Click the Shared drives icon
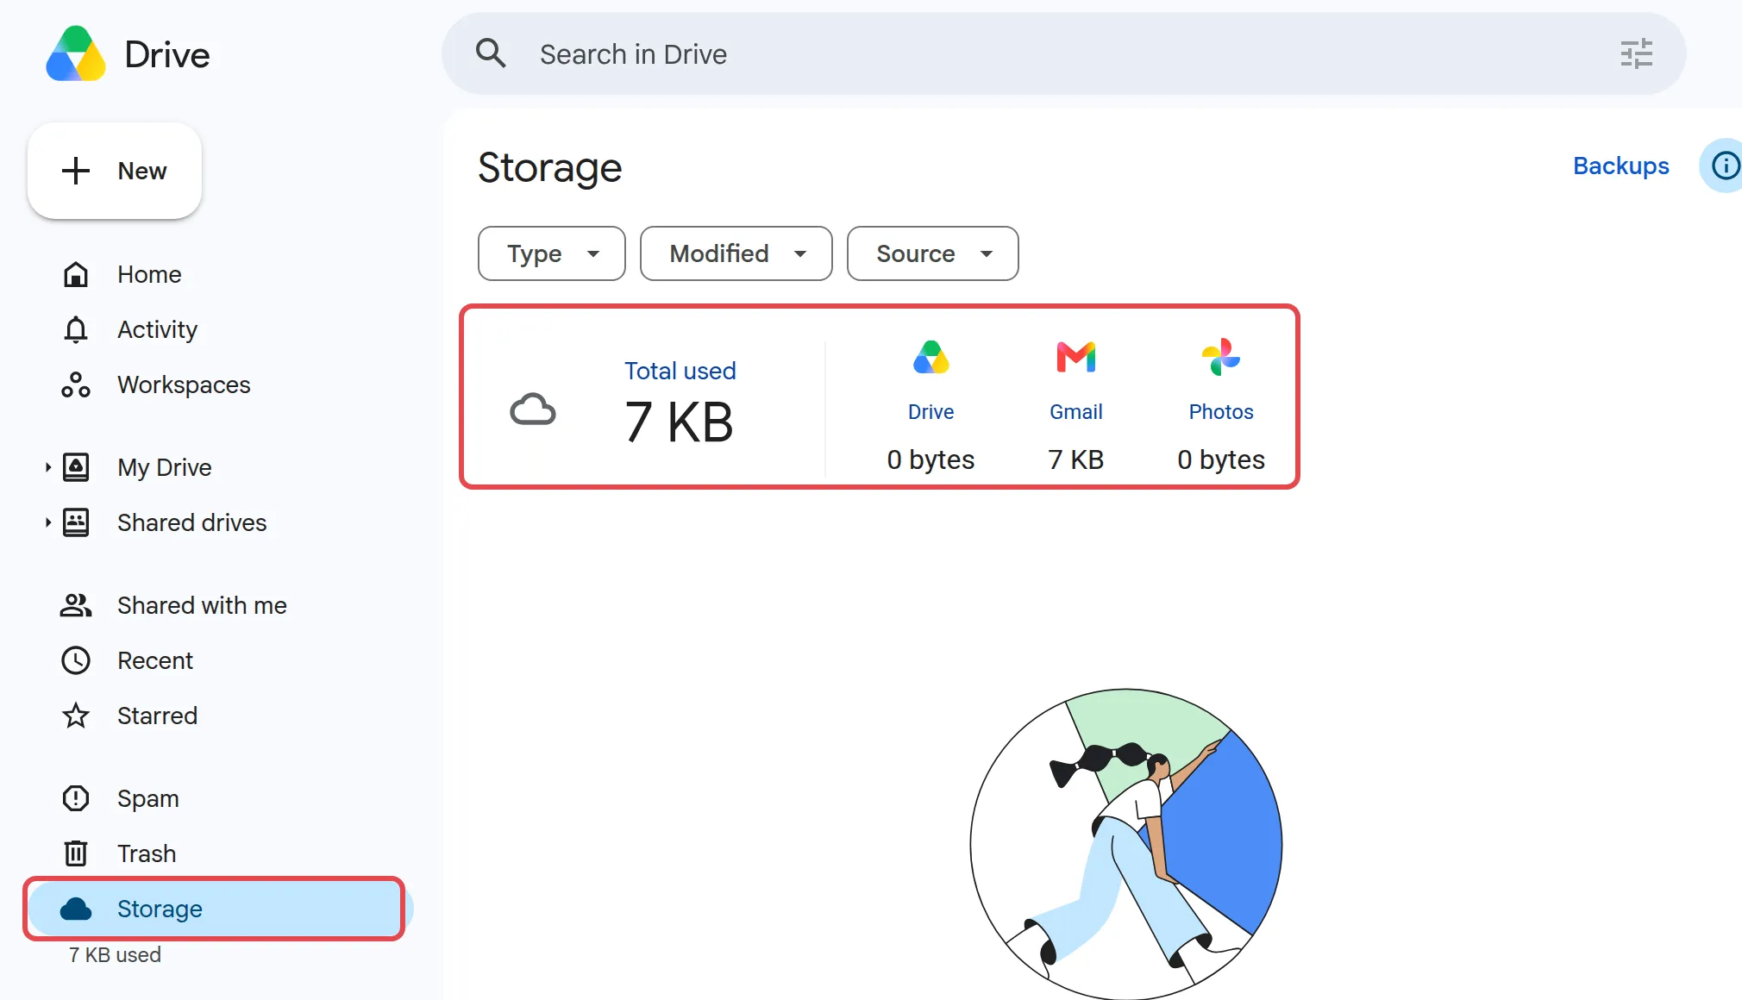1742x1000 pixels. click(76, 522)
